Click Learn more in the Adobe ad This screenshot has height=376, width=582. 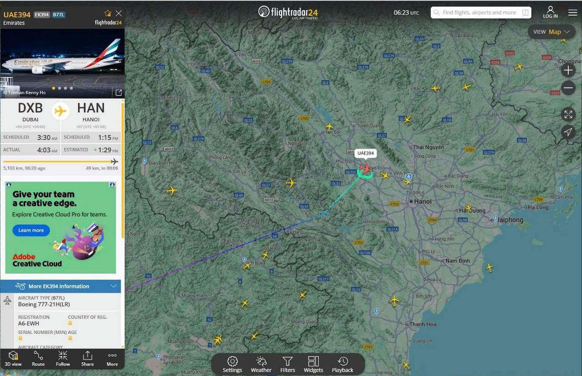pos(31,230)
